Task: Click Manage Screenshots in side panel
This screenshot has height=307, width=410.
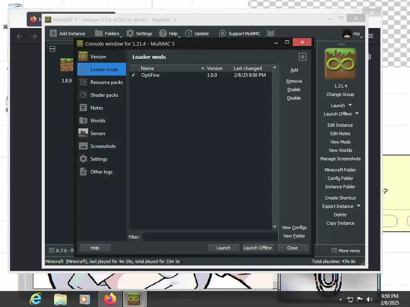Action: point(340,159)
